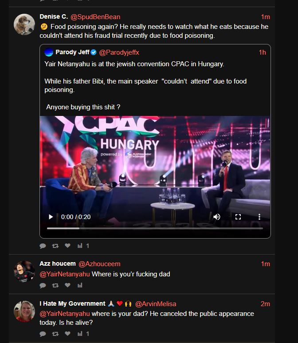This screenshot has width=298, height=343.
Task: Open the video more-options menu
Action: (259, 217)
